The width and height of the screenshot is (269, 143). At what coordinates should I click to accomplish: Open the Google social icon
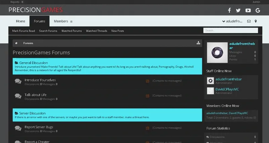258,10
